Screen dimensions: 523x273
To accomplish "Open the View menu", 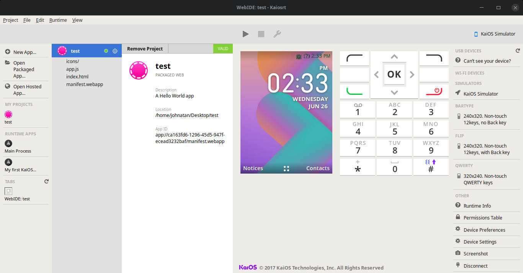I will coord(77,20).
